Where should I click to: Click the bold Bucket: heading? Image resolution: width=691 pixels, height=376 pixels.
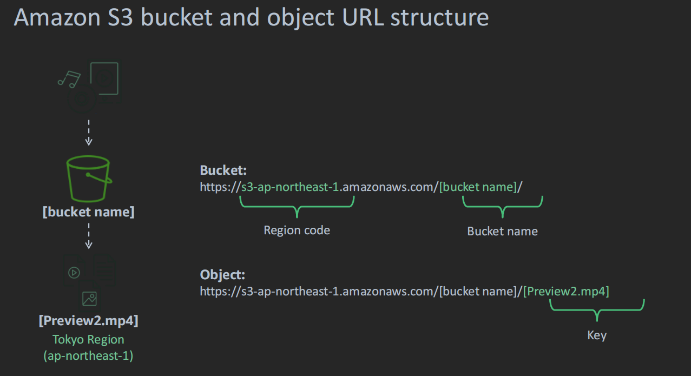223,170
